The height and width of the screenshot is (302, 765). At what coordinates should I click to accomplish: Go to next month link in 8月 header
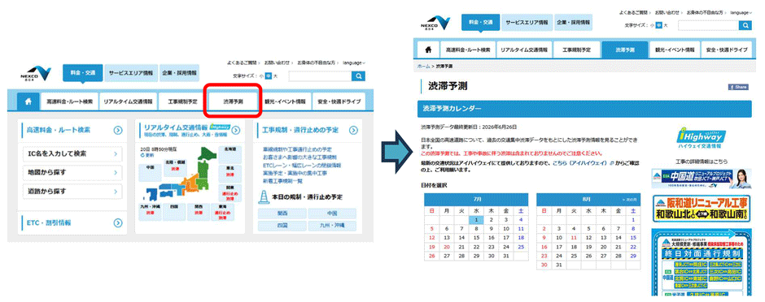point(629,200)
